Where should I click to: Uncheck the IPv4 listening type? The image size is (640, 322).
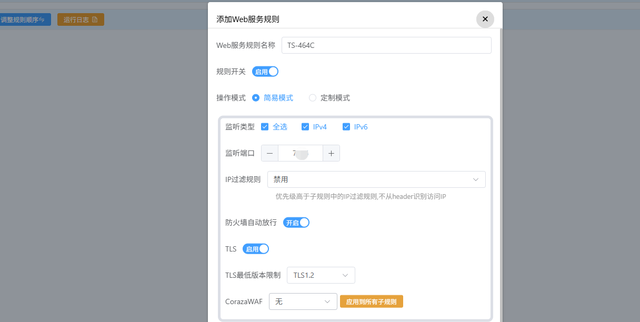(x=305, y=126)
